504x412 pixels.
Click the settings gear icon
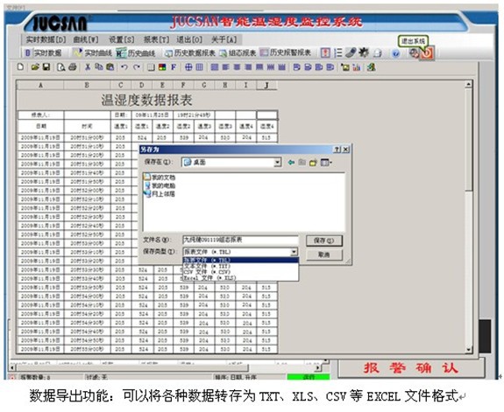tap(364, 52)
